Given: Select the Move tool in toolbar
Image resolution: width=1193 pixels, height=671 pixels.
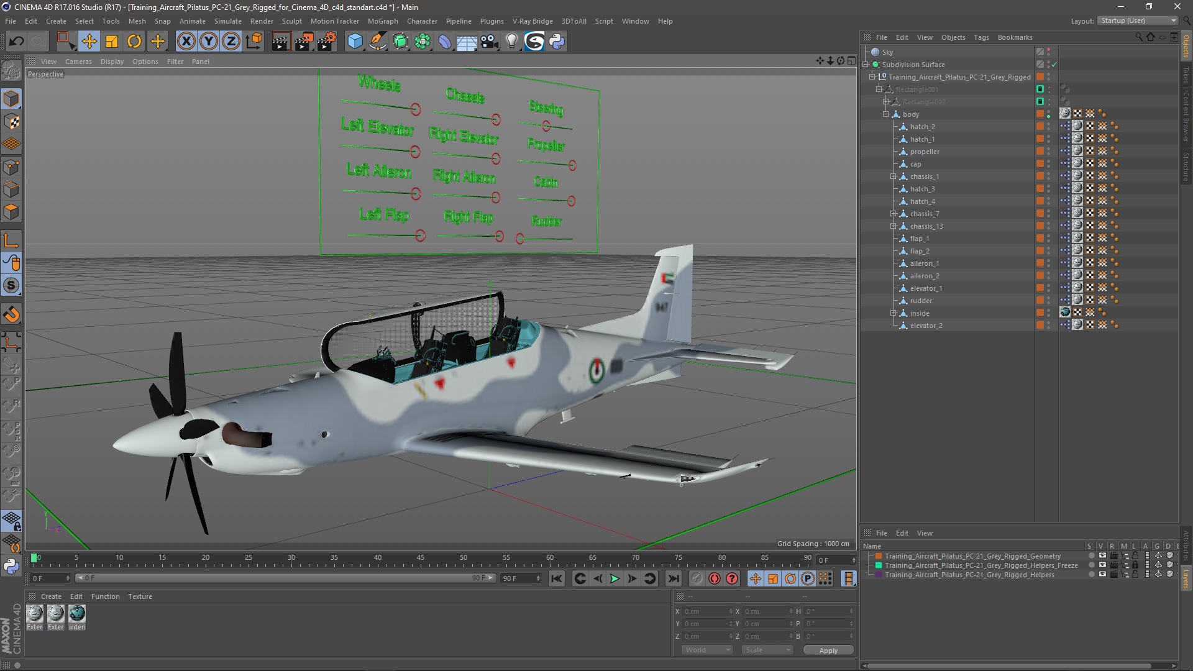Looking at the screenshot, I should click(89, 42).
